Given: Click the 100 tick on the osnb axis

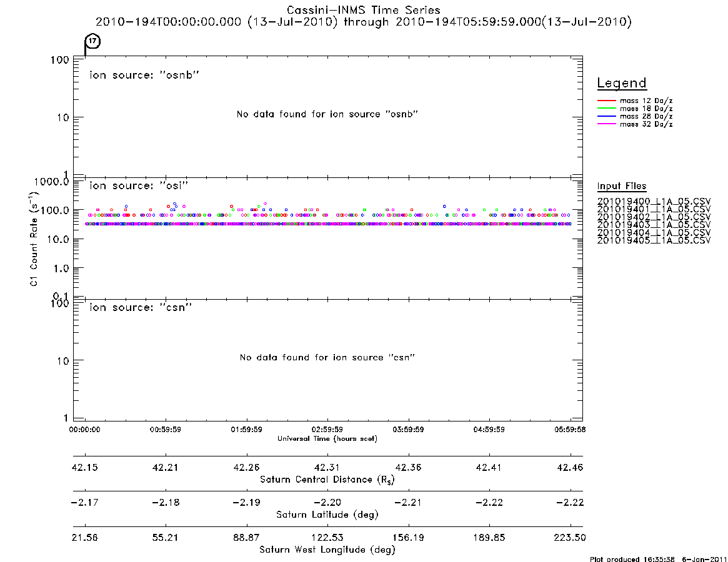Looking at the screenshot, I should [60, 61].
